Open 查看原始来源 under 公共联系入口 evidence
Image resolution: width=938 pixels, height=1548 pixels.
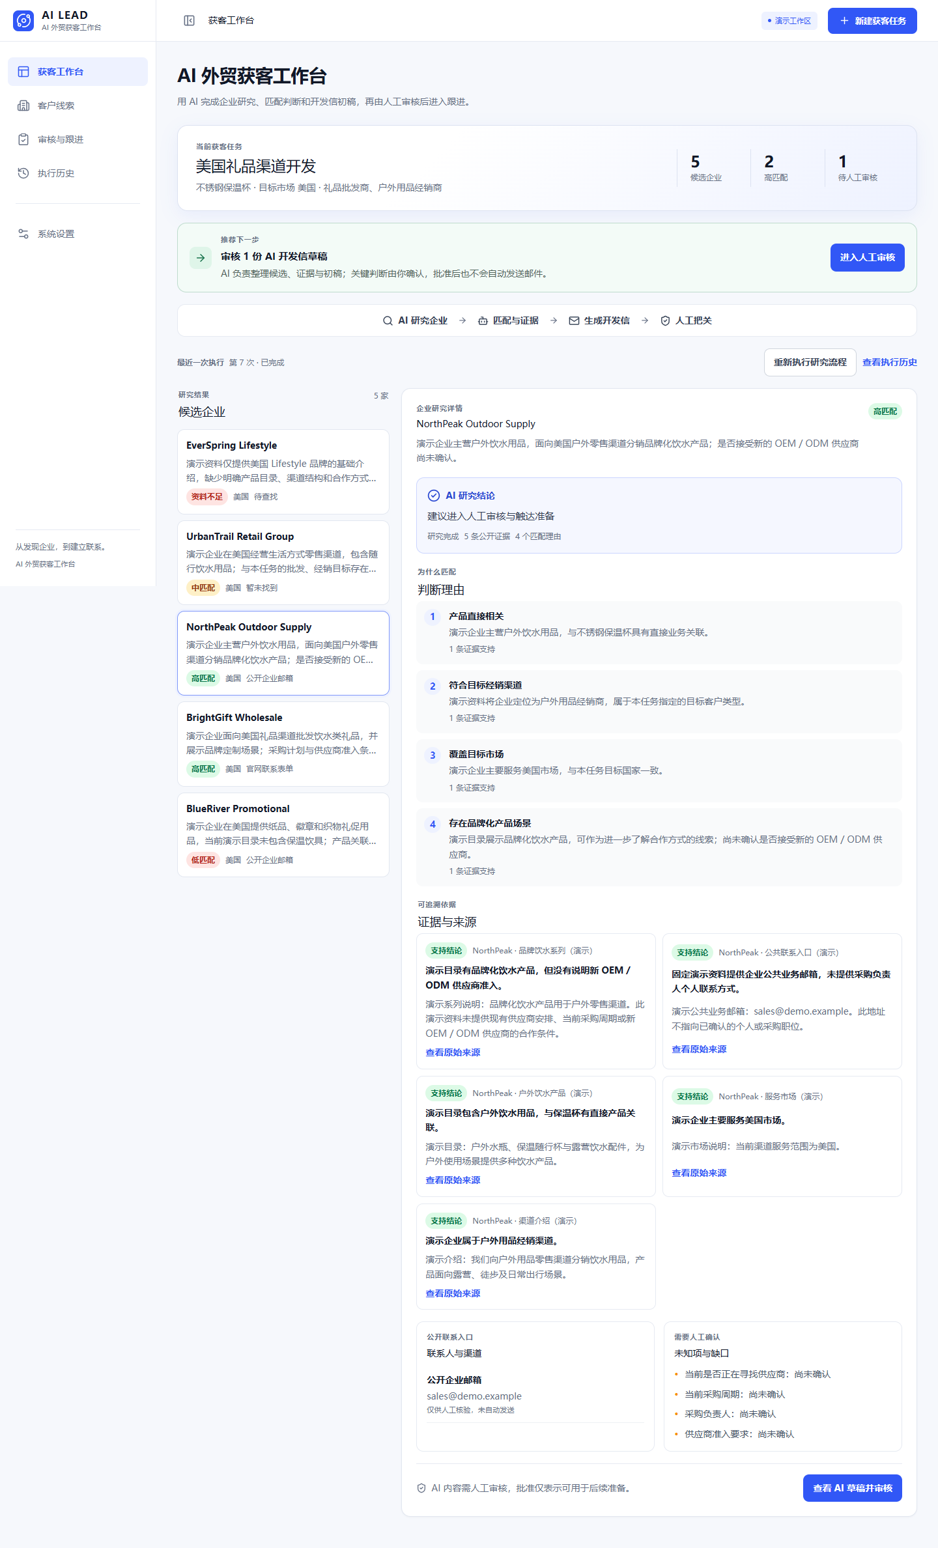(699, 1049)
